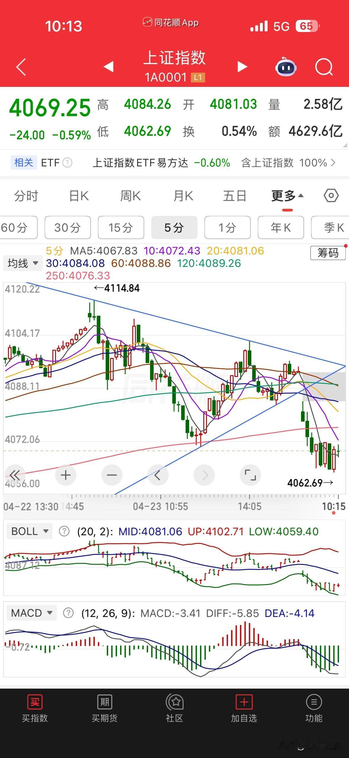Open the 功能 functions icon
Image resolution: width=349 pixels, height=758 pixels.
[x=314, y=708]
